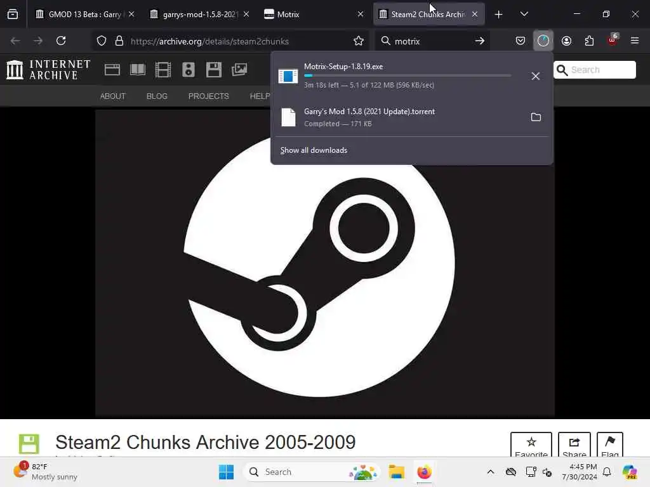Open the HELP menu link
Image resolution: width=650 pixels, height=487 pixels.
coord(260,96)
